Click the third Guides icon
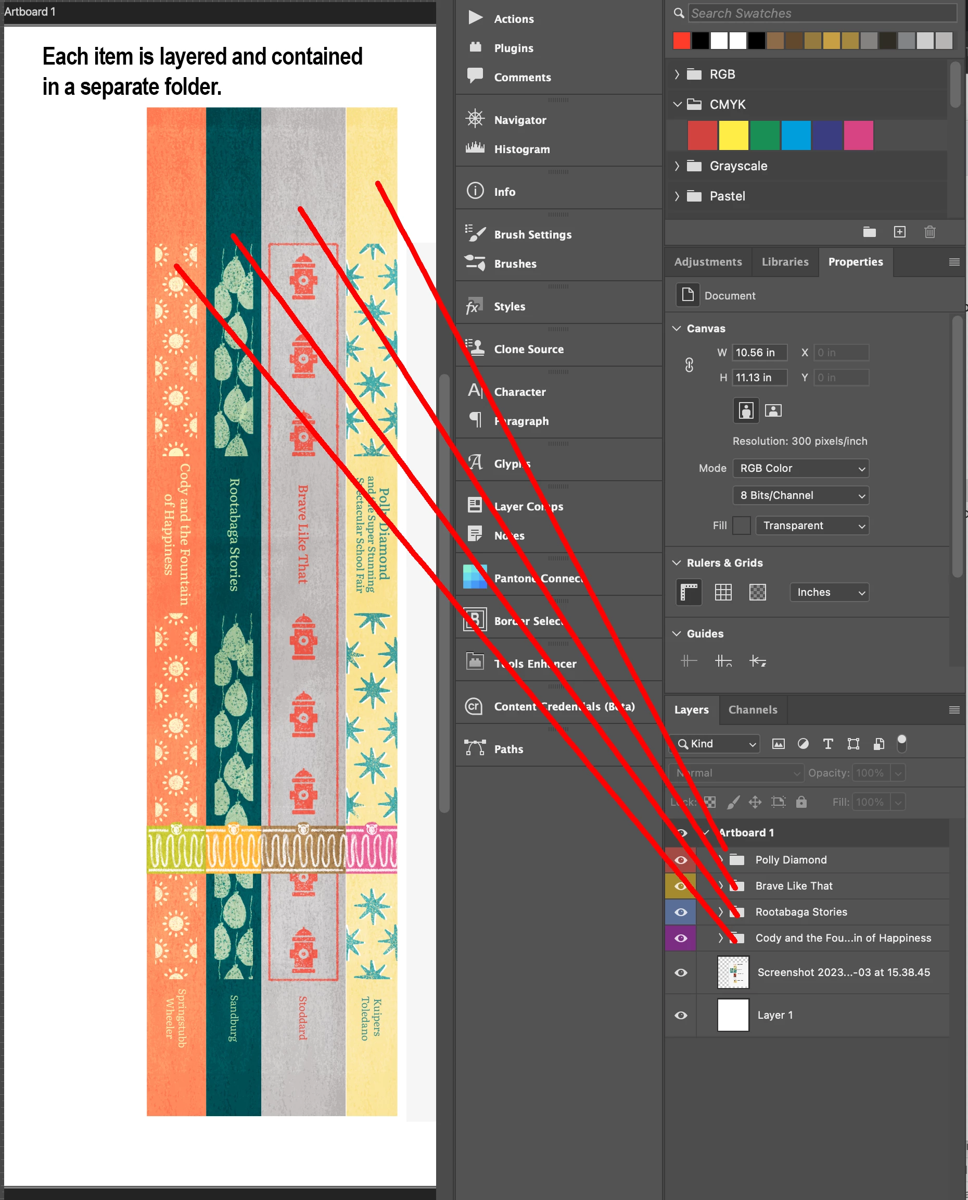The height and width of the screenshot is (1200, 968). pyautogui.click(x=758, y=661)
